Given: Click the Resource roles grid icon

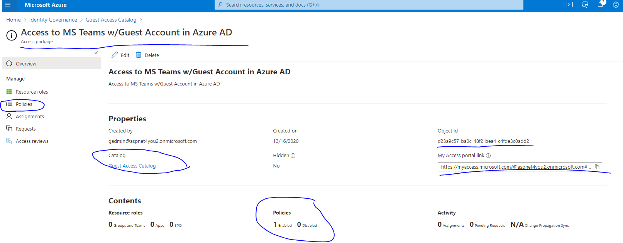Looking at the screenshot, I should coord(9,92).
